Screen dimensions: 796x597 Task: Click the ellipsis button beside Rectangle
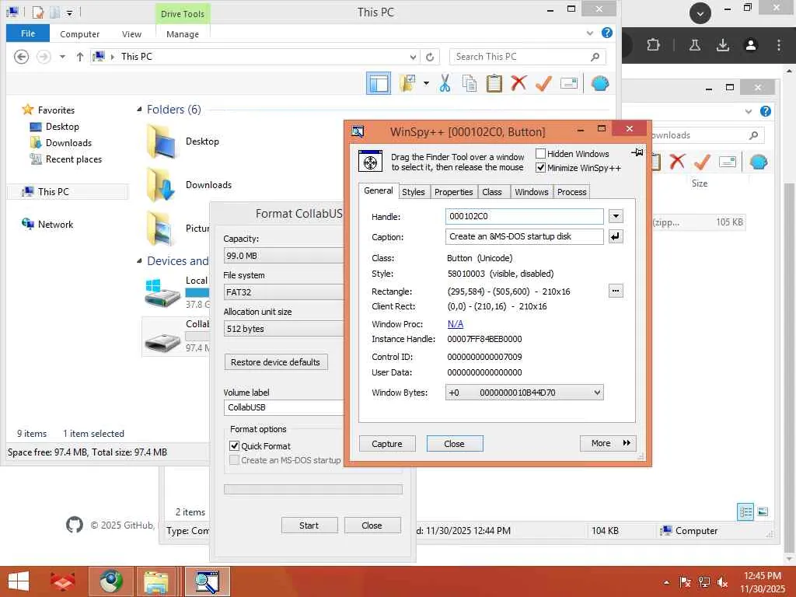(616, 291)
